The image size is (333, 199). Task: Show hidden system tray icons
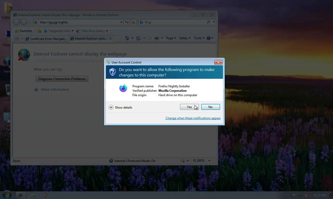click(x=288, y=195)
